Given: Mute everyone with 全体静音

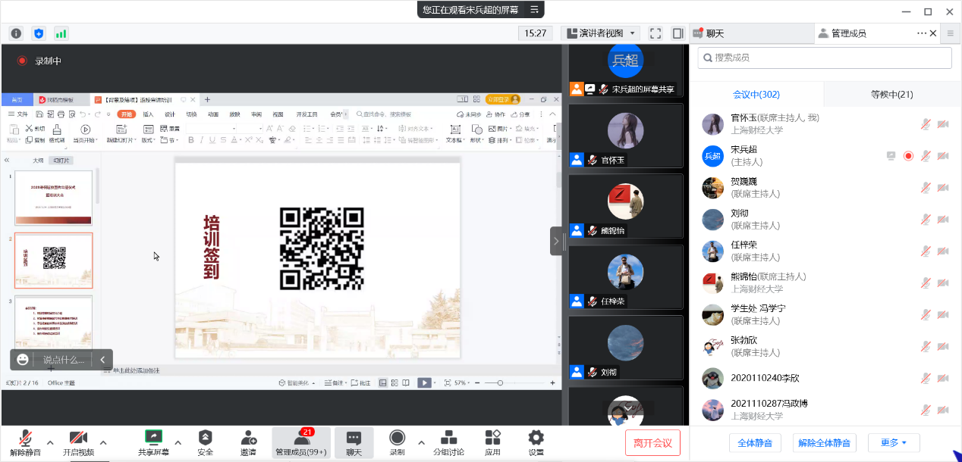Looking at the screenshot, I should (x=755, y=443).
